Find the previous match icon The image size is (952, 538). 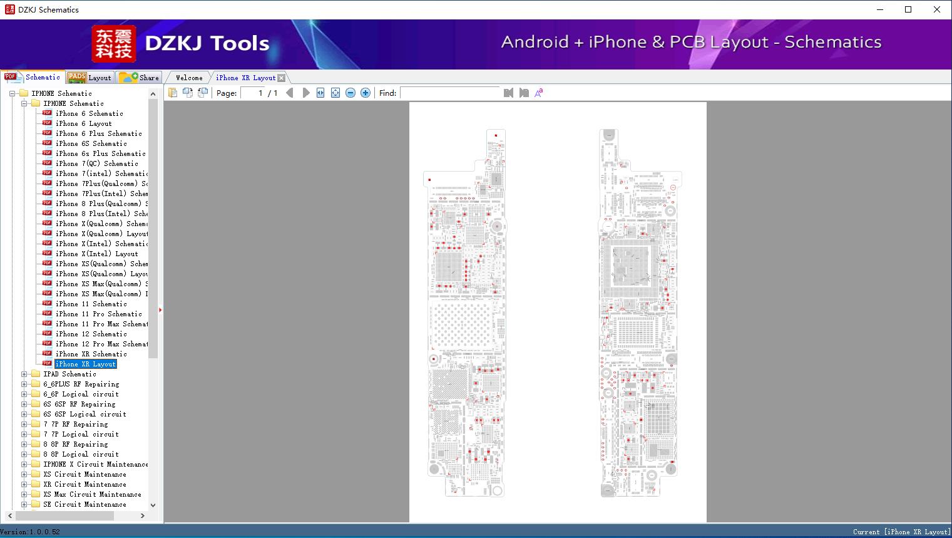pyautogui.click(x=508, y=93)
